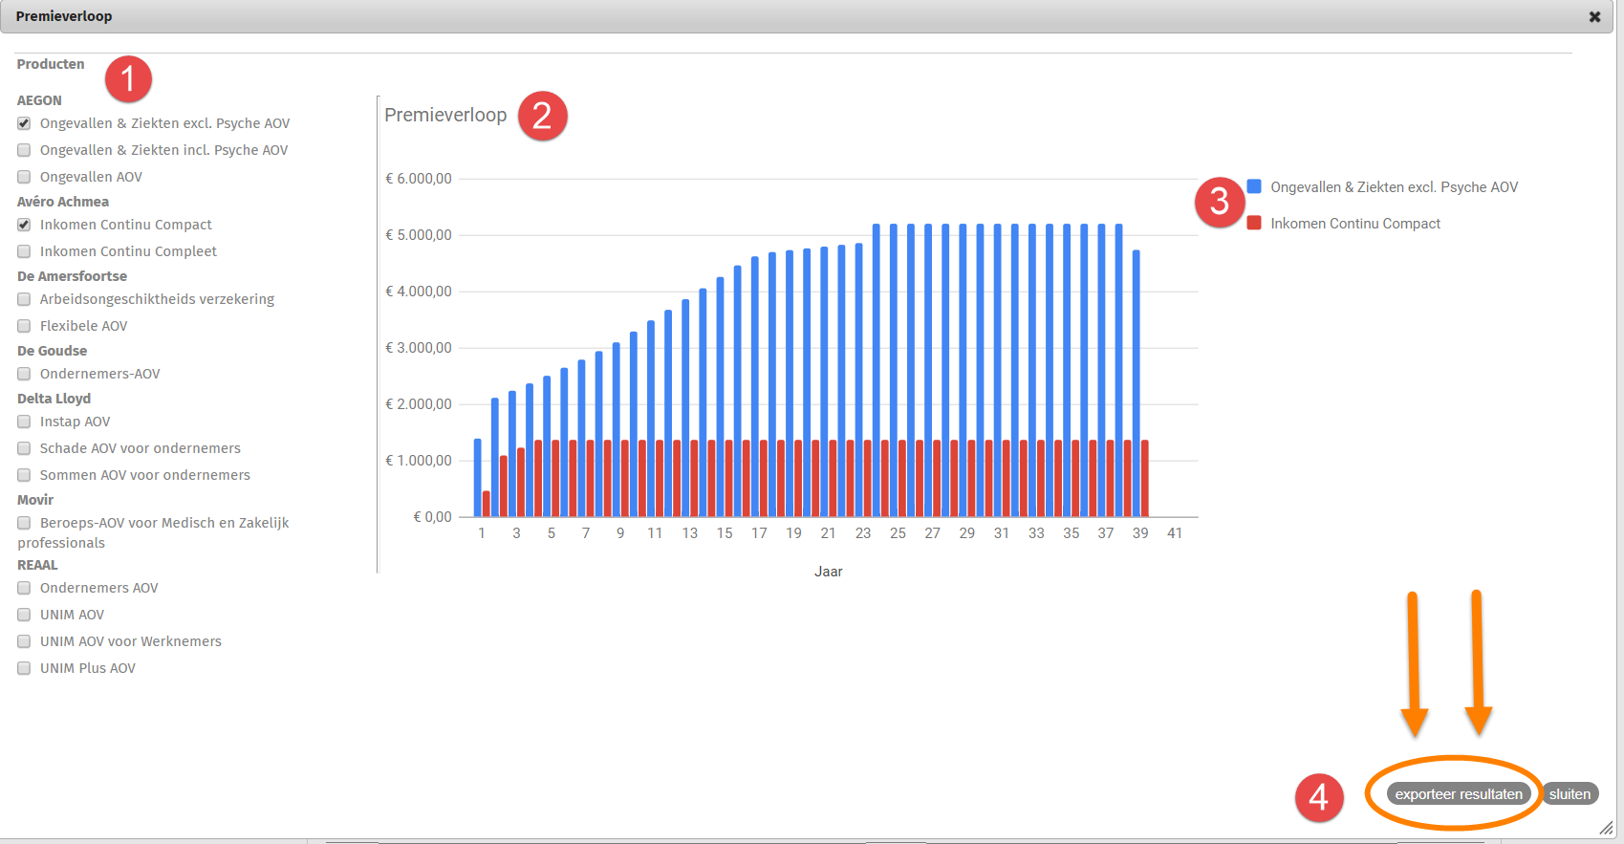Select the Flexibele AOV checkbox
This screenshot has width=1624, height=844.
coord(24,326)
